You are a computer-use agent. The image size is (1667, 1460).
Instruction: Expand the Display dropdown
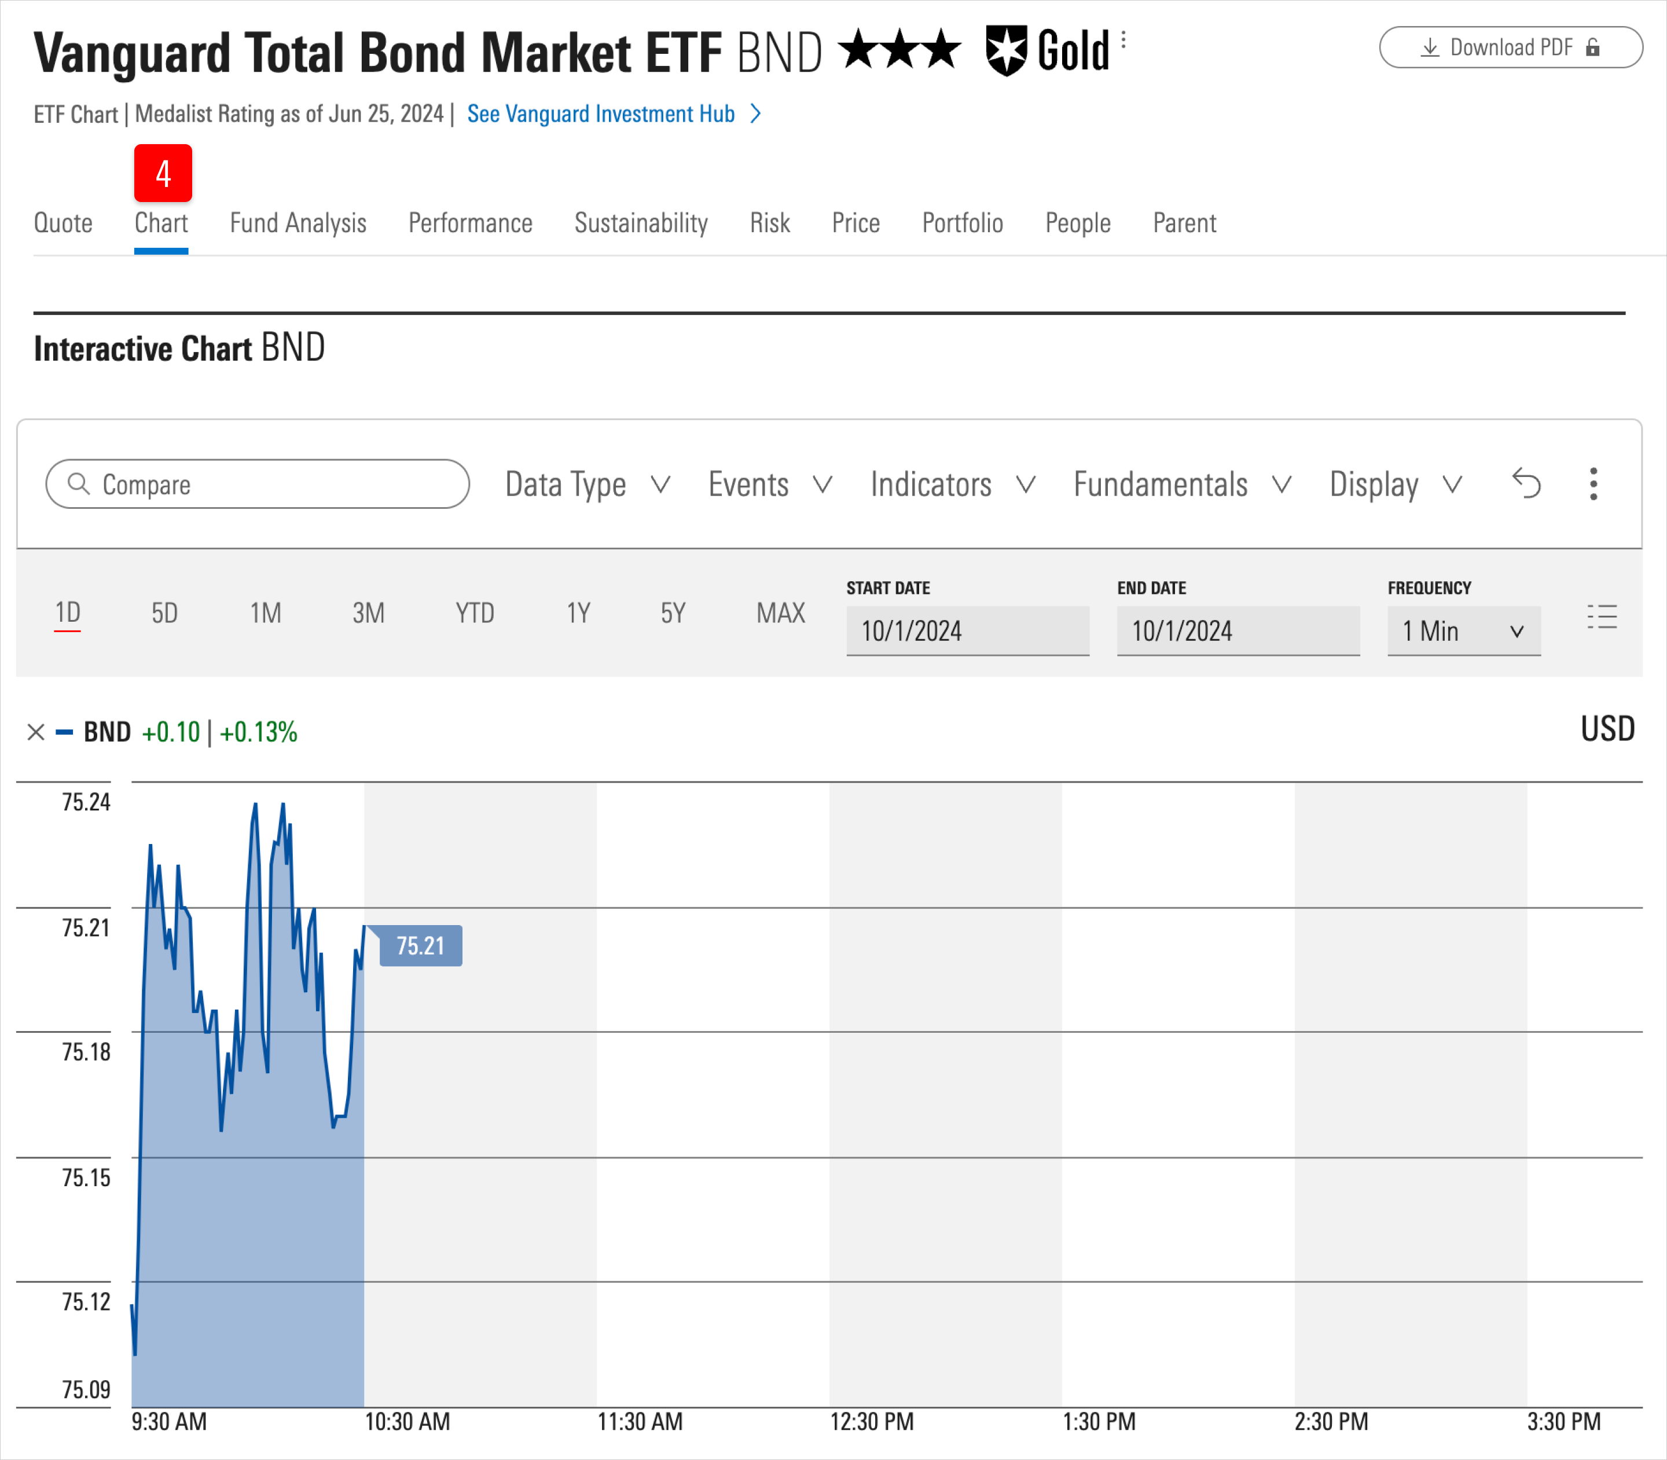tap(1396, 484)
